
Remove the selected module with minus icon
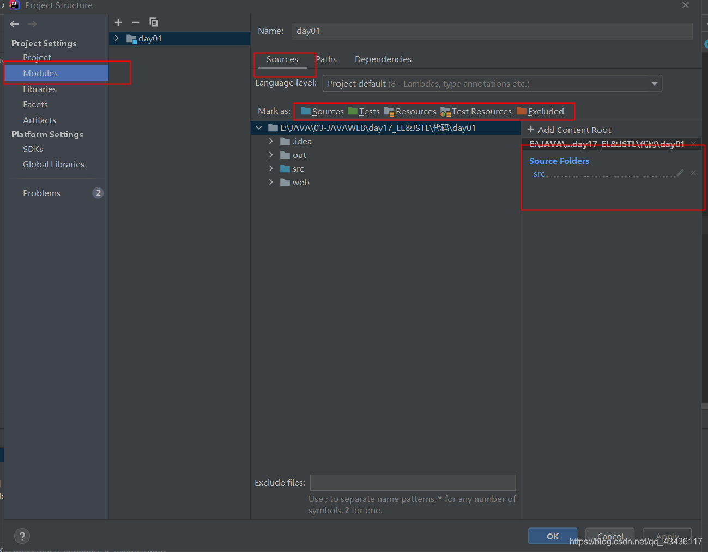tap(136, 22)
